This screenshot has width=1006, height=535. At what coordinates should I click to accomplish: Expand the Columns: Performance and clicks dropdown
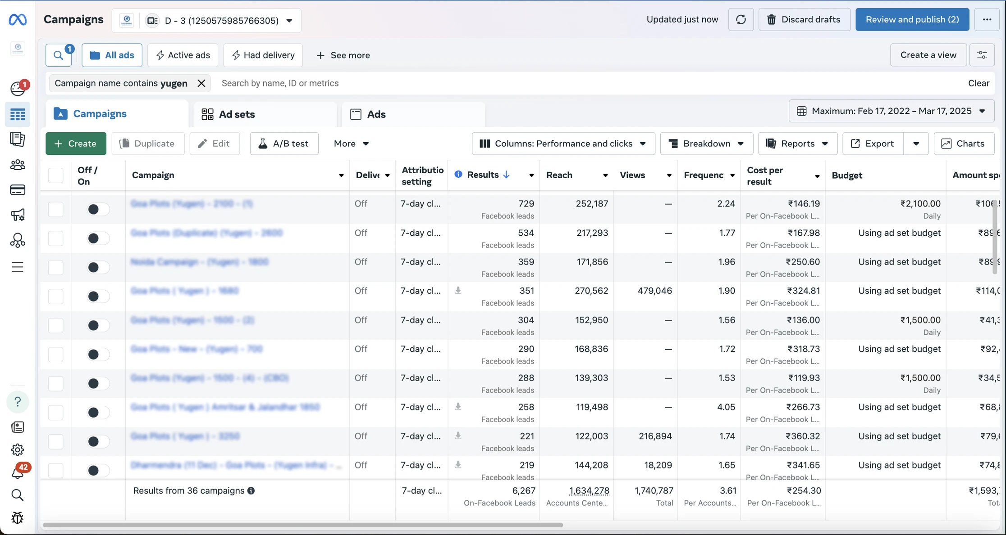click(x=563, y=144)
